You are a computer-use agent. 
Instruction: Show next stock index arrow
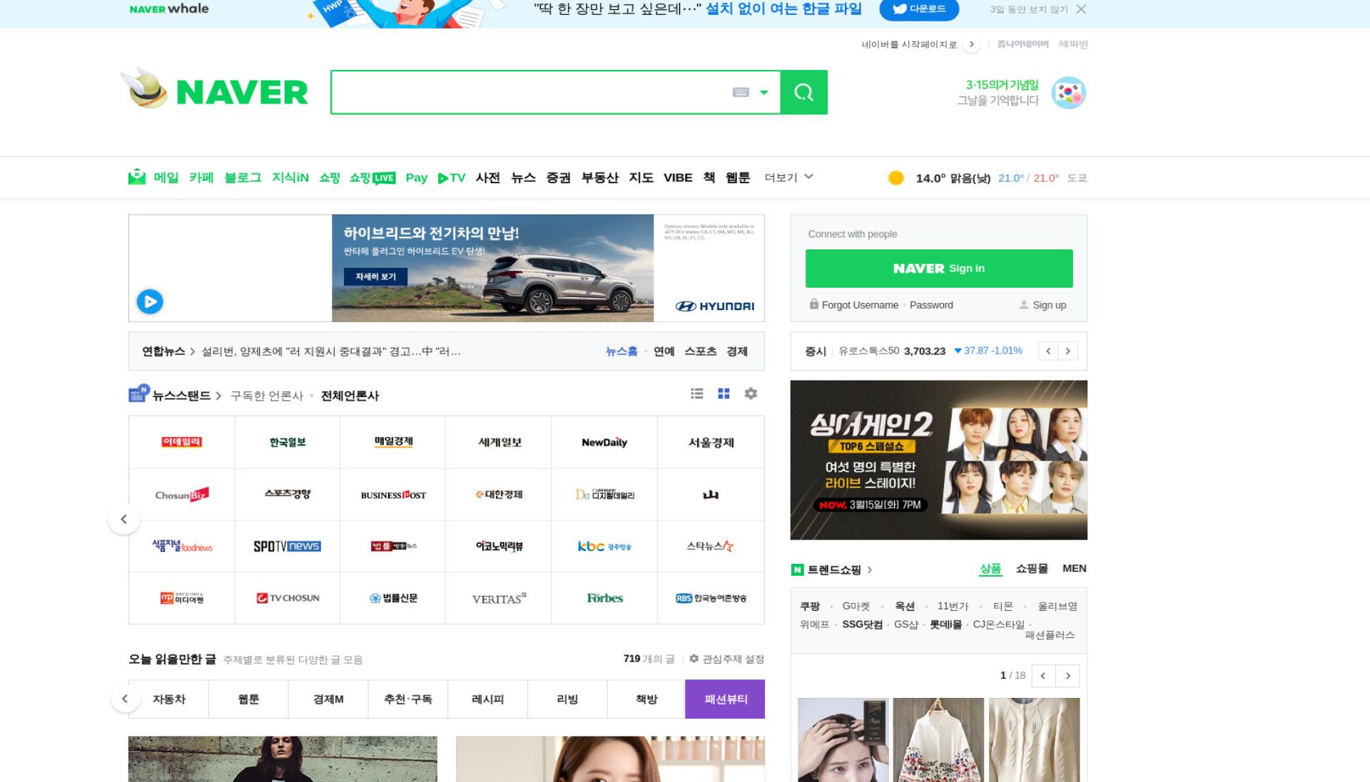click(1068, 351)
